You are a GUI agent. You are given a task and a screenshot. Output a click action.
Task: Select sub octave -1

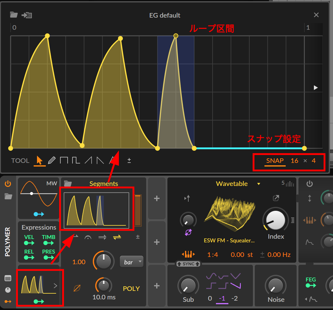point(222,298)
